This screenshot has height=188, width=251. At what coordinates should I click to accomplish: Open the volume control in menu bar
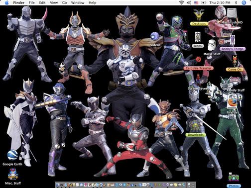click(x=189, y=2)
